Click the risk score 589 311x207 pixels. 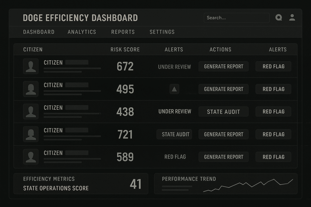pyautogui.click(x=125, y=157)
